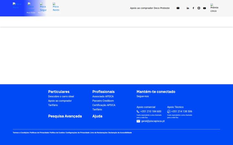Image resolution: width=233 pixels, height=145 pixels.
Task: Open the Ajuda heading link
Action: 97,116
